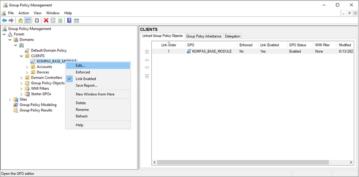Click the Properties toolbar icon

coord(53,21)
